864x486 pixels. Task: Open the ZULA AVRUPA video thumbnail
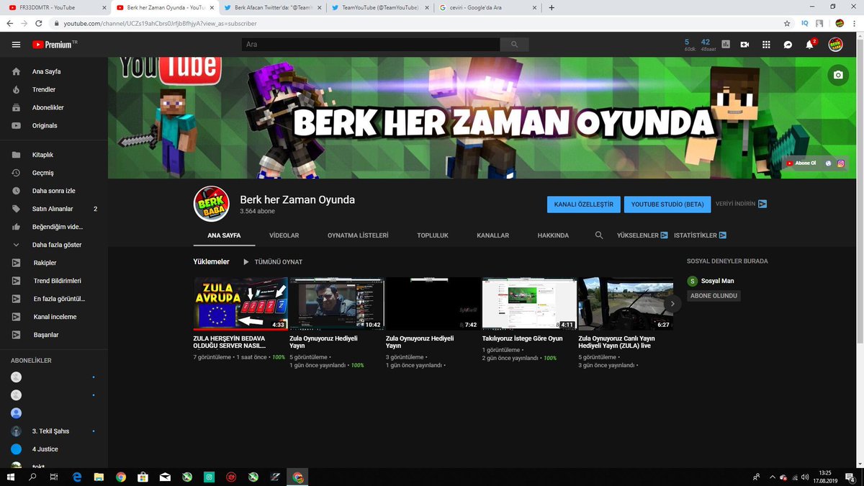[240, 303]
